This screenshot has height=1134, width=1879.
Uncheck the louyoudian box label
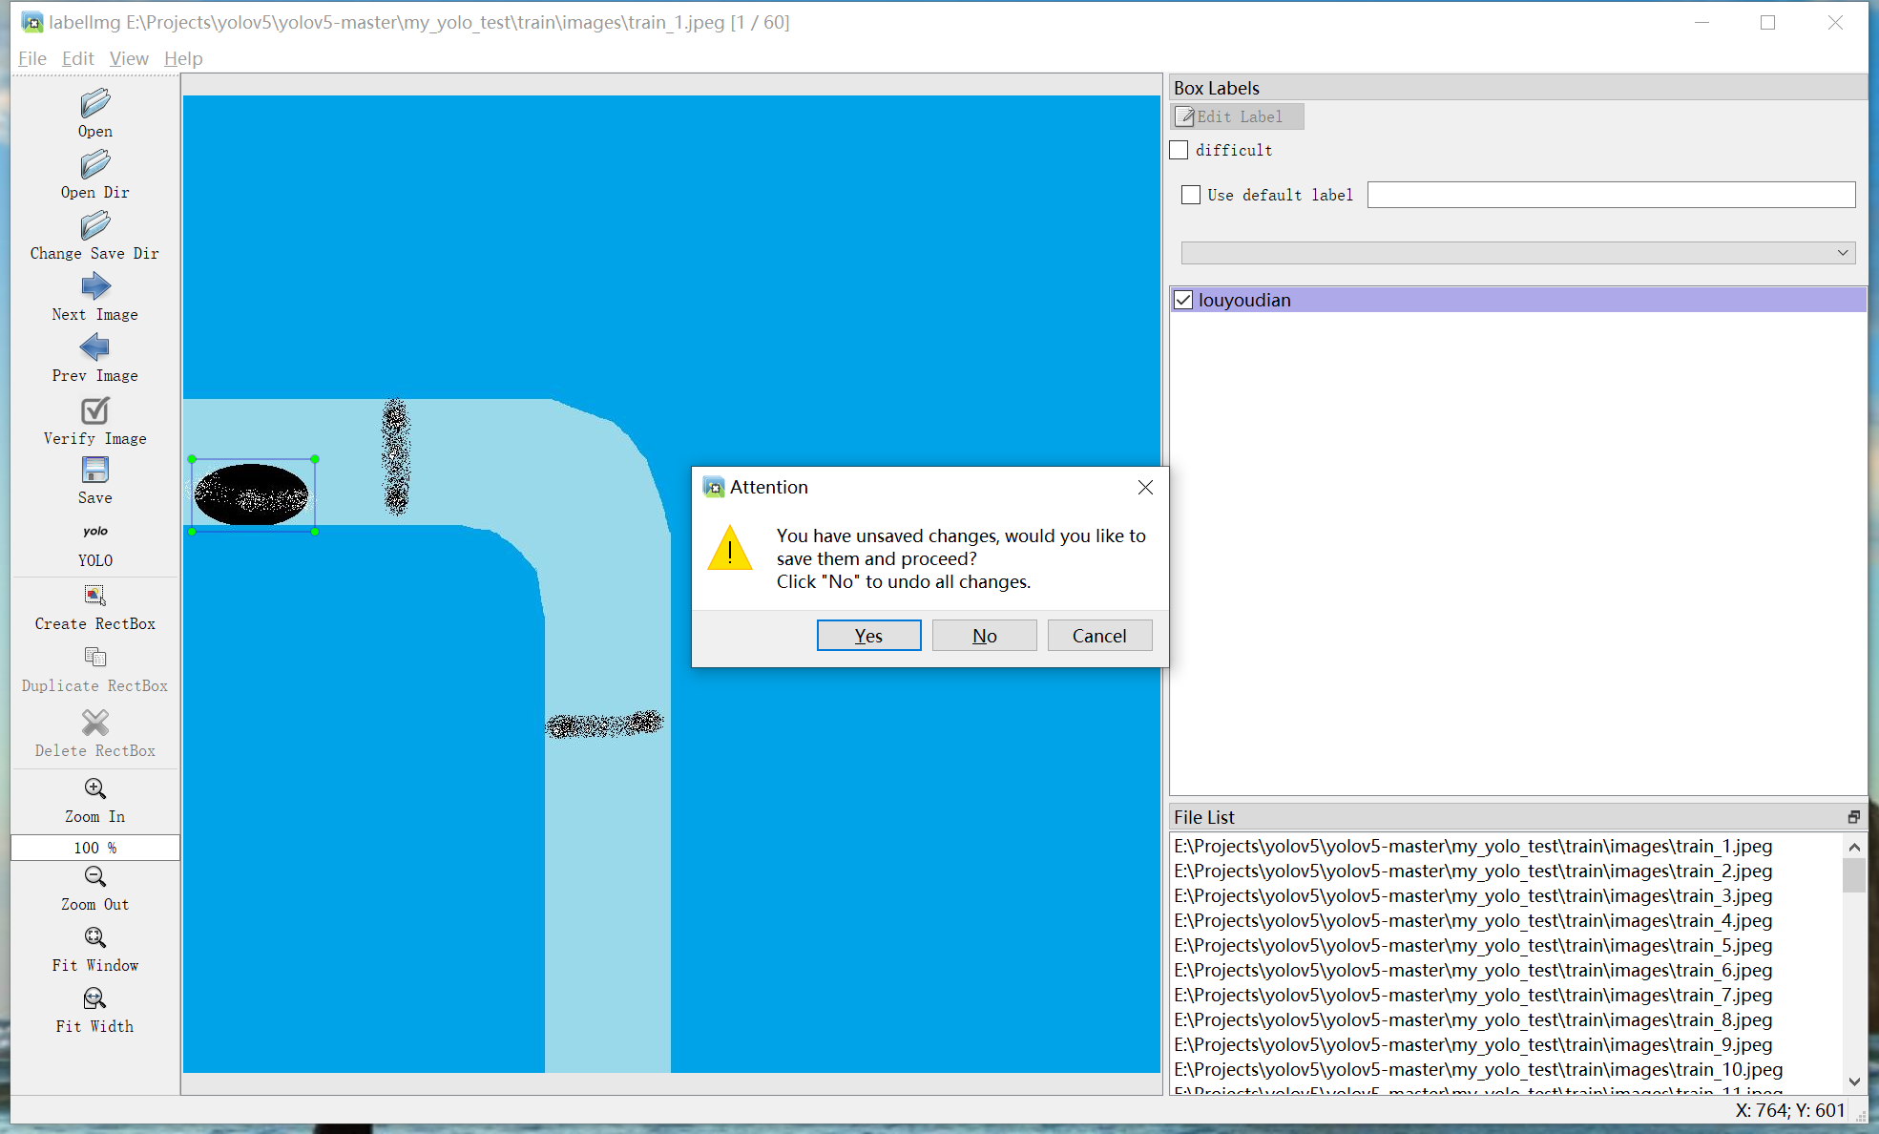tap(1183, 300)
